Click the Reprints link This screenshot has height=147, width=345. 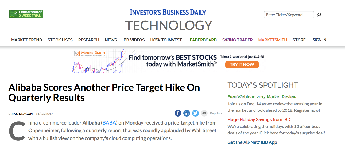216,113
